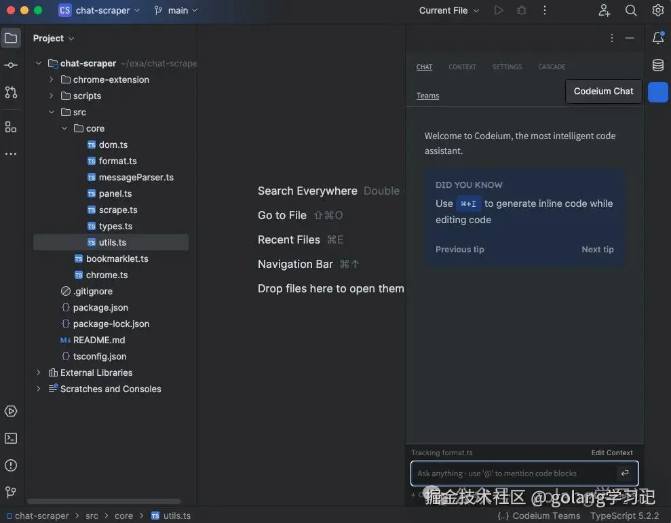The width and height of the screenshot is (671, 523).
Task: Click TypeScript 5.2.2 status bar entry
Action: 624,516
